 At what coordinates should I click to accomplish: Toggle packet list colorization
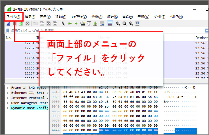click(110, 24)
